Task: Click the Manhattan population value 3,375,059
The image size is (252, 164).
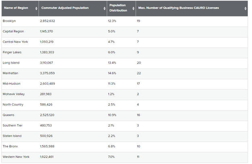Action: click(49, 73)
